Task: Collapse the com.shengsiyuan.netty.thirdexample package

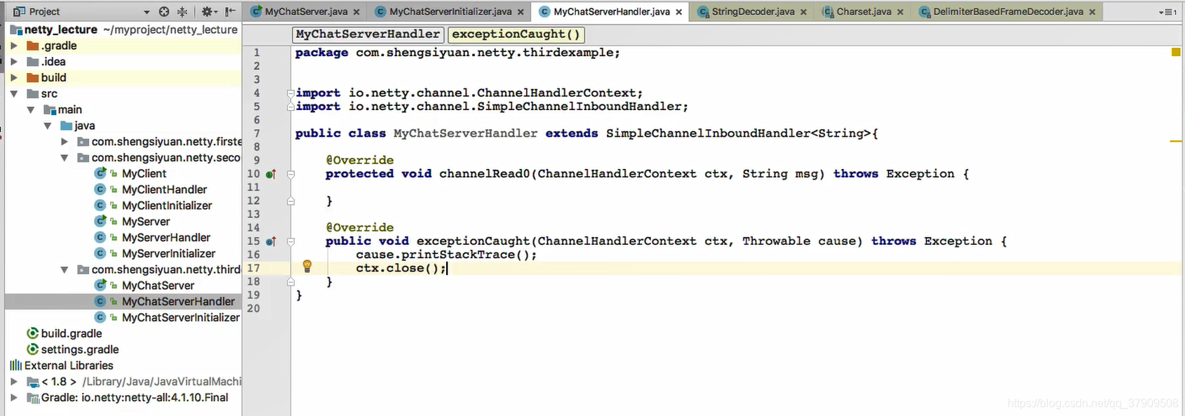Action: pos(65,269)
